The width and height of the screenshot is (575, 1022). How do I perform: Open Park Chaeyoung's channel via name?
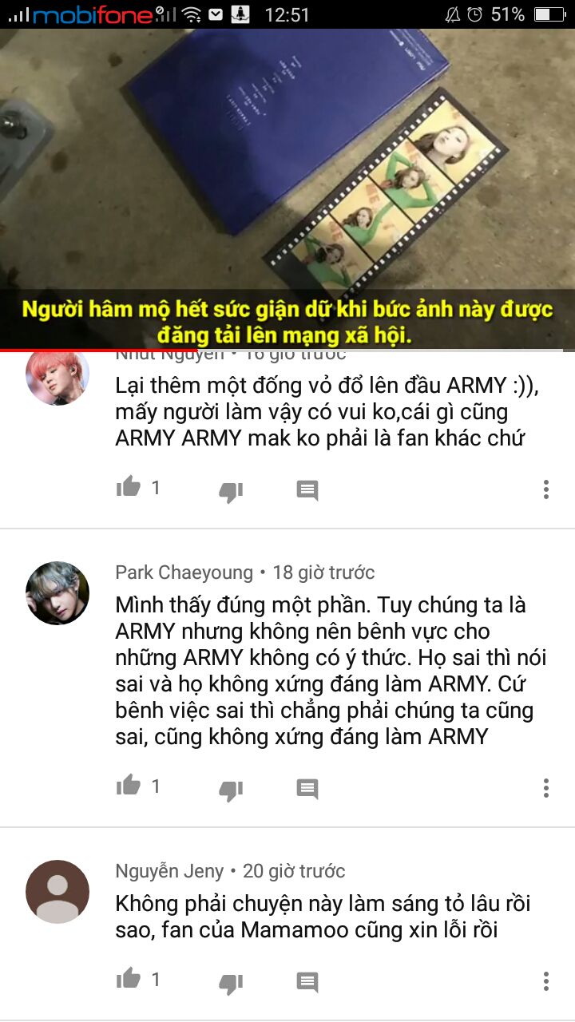184,572
